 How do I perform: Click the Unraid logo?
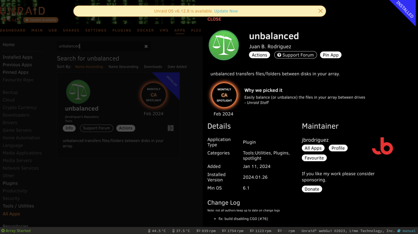pos(23,11)
